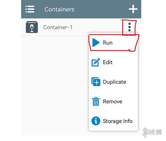Click the Duplicate plus-square icon

[96, 82]
